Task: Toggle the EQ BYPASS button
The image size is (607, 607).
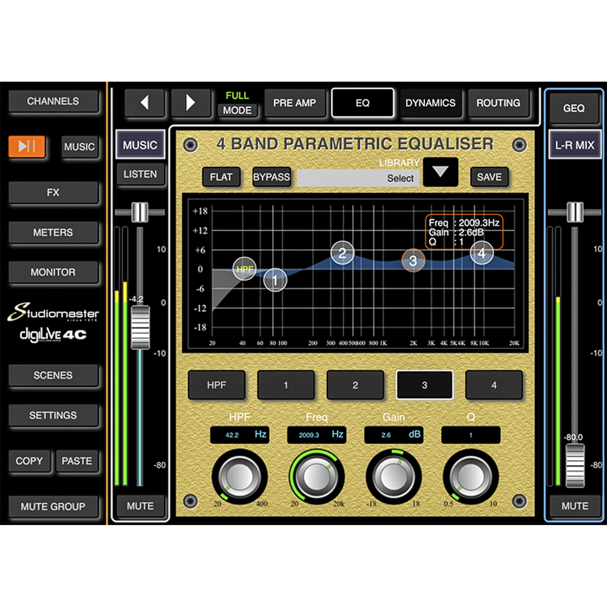Action: point(271,177)
